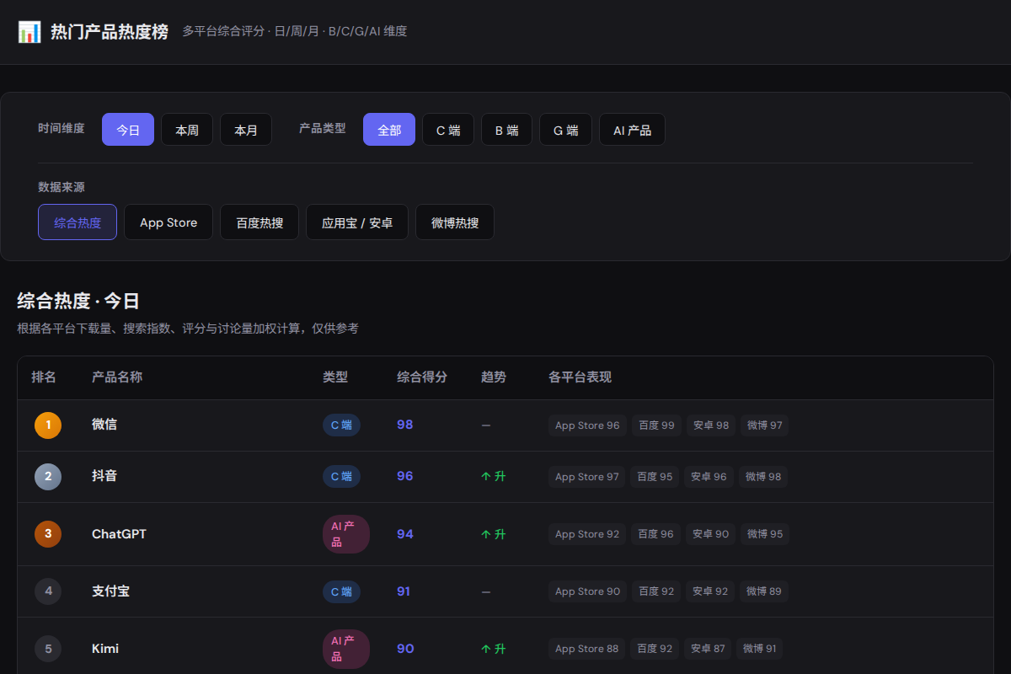
Task: Open the 微博热搜 data source tab
Action: [454, 222]
